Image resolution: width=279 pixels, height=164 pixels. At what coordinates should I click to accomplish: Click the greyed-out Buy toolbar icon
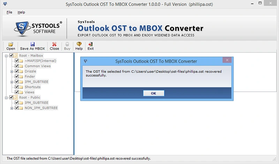click(67, 44)
